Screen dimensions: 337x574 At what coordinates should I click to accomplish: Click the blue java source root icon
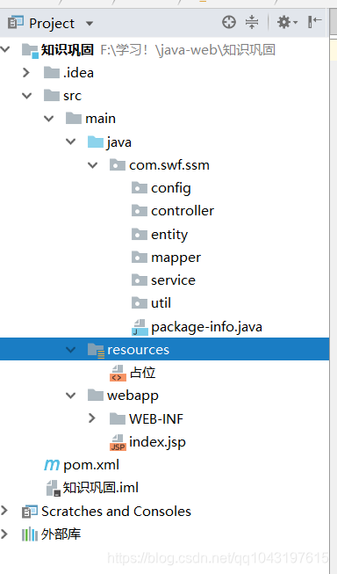point(96,142)
